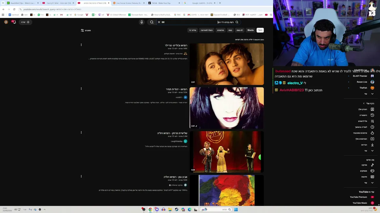Play the שלישיית פרוזק stage sketch thumbnail

click(x=227, y=152)
